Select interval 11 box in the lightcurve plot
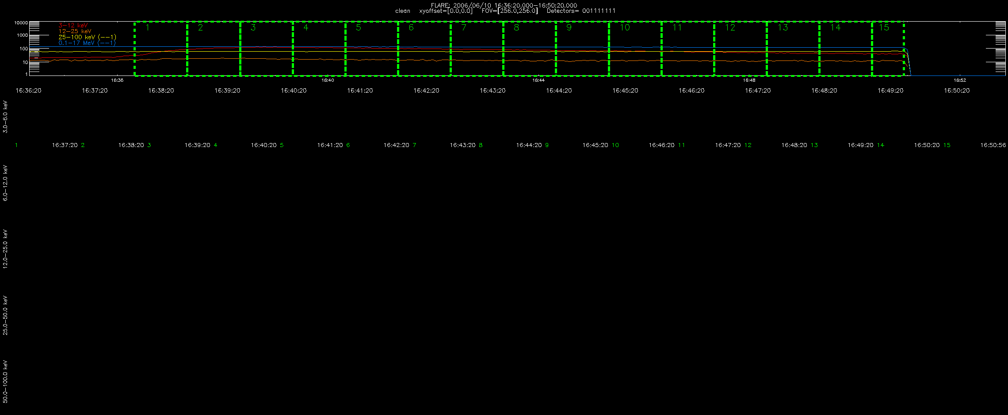Image resolution: width=1008 pixels, height=415 pixels. click(687, 49)
